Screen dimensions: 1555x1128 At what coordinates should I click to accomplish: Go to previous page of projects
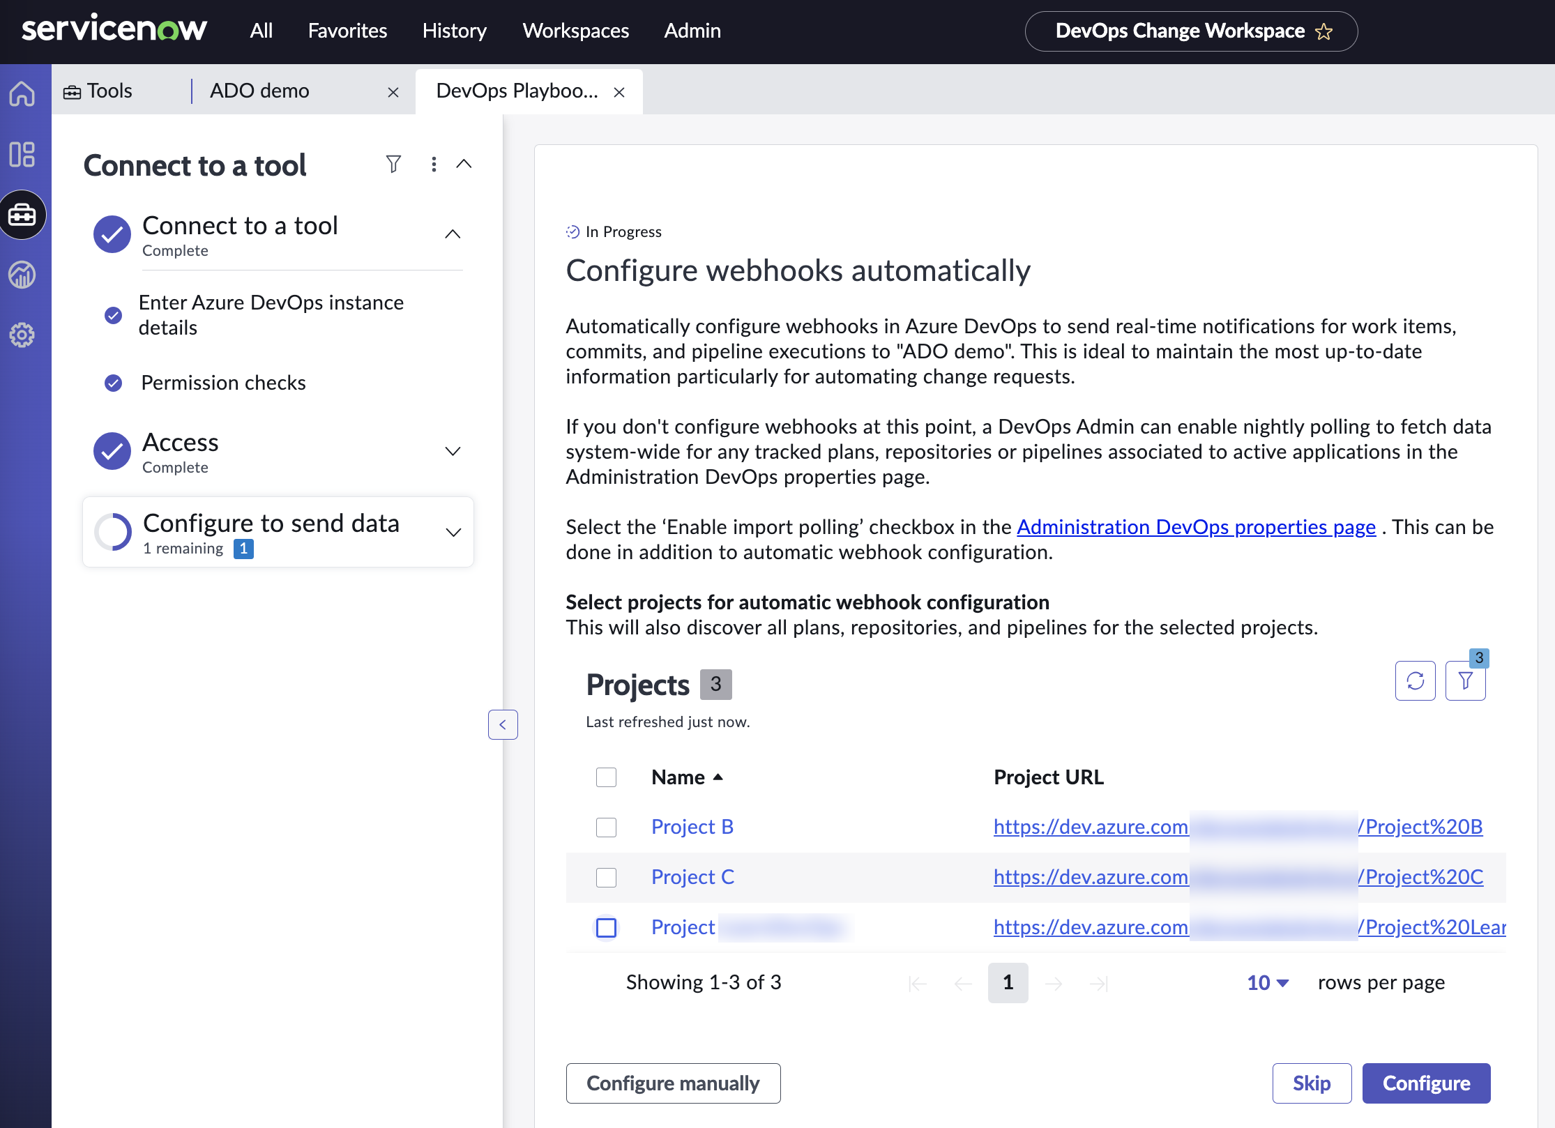(963, 983)
